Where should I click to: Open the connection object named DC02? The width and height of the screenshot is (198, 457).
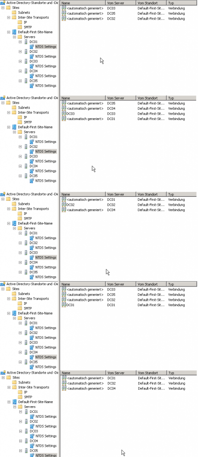click(70, 205)
